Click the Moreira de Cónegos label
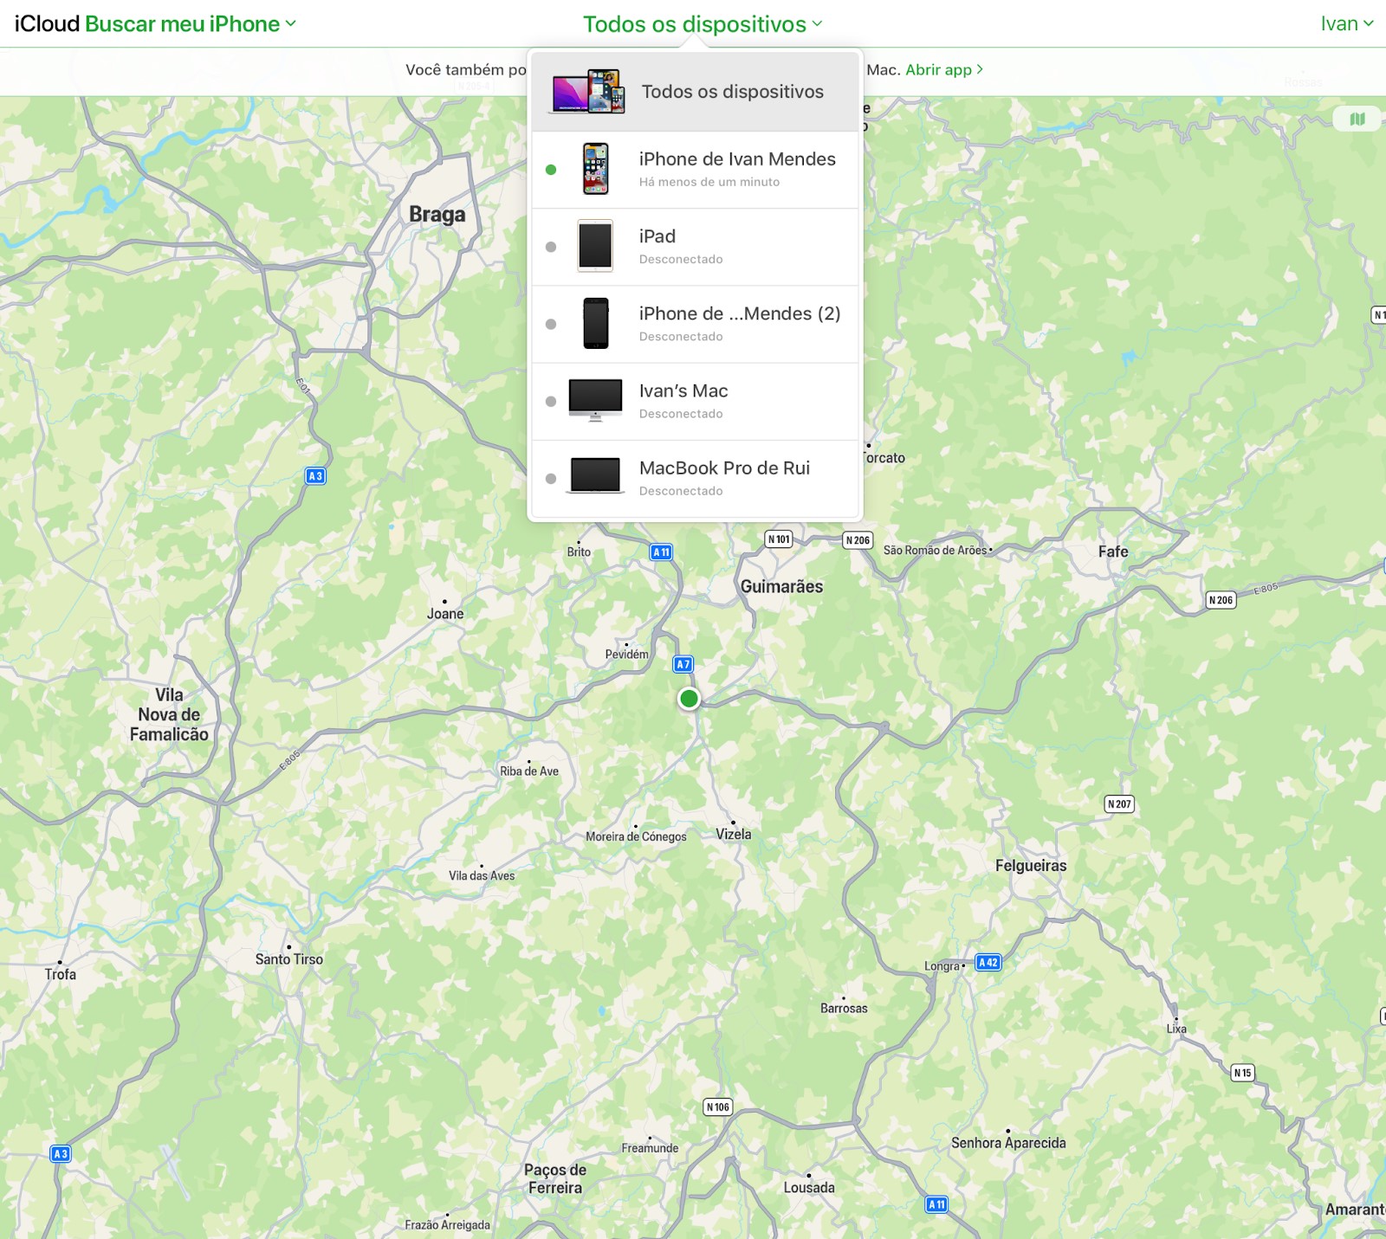 [x=636, y=836]
